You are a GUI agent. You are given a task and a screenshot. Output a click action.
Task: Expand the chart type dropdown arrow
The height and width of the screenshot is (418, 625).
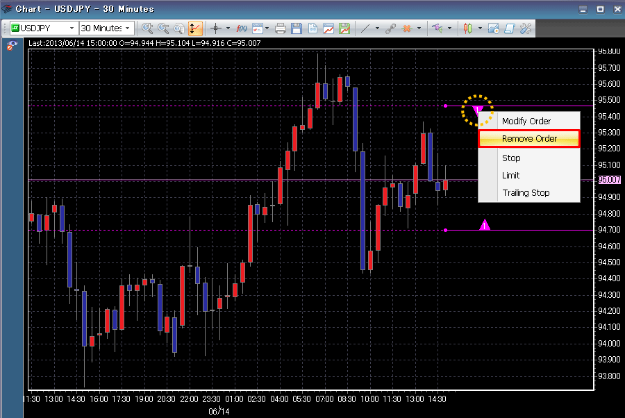(480, 28)
